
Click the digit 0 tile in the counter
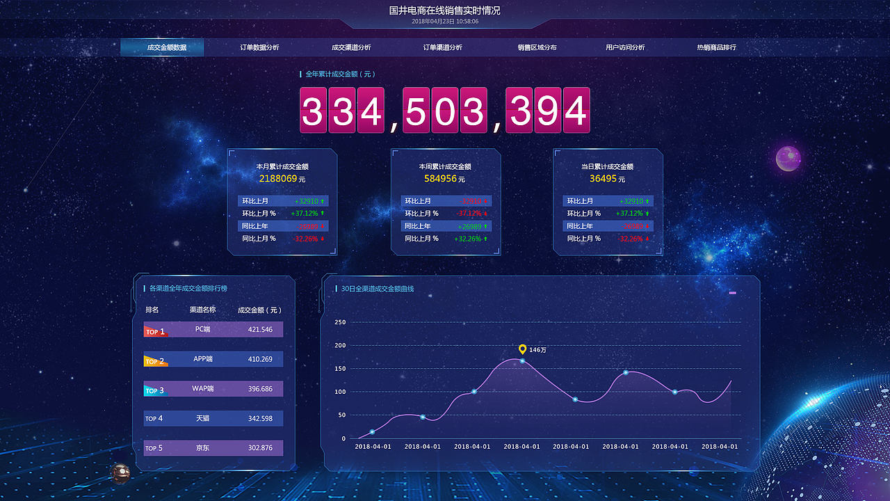(x=444, y=110)
